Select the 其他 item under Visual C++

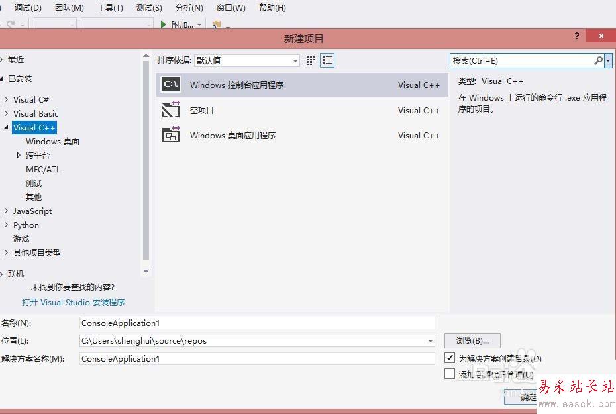[34, 197]
